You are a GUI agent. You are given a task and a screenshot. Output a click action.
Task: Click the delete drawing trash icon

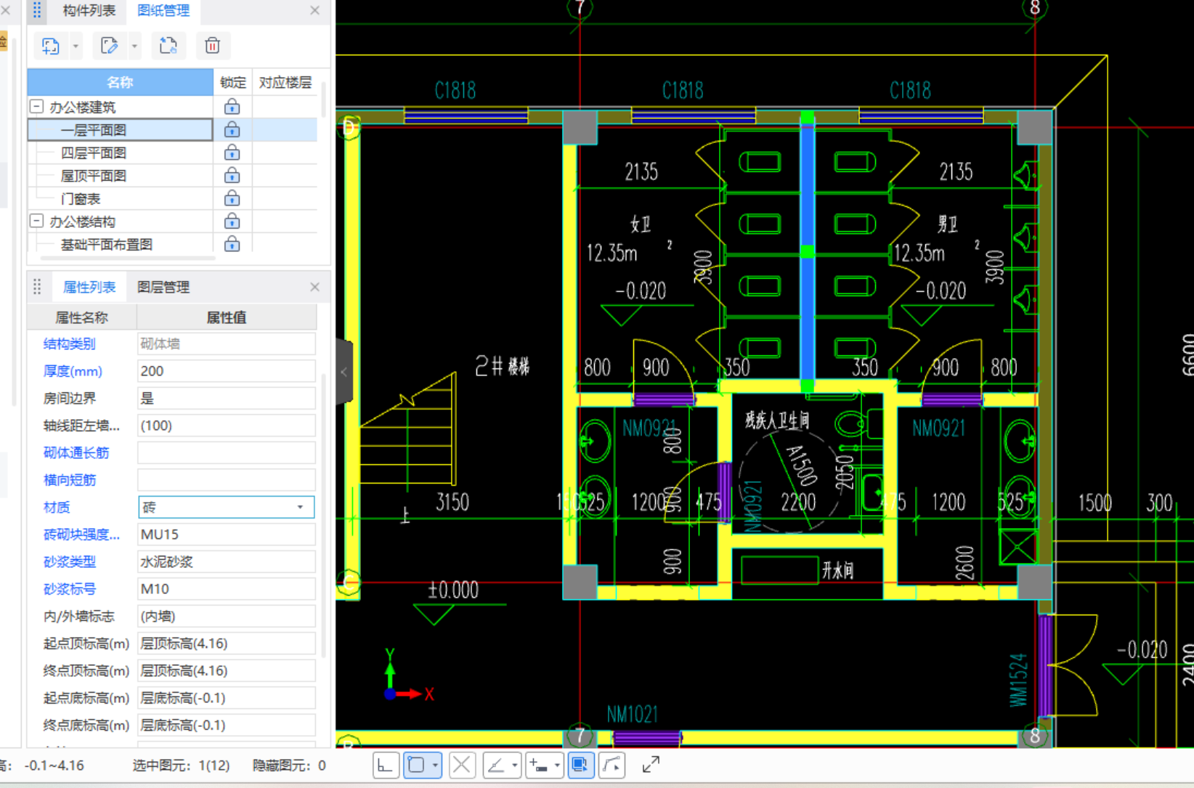click(x=212, y=46)
